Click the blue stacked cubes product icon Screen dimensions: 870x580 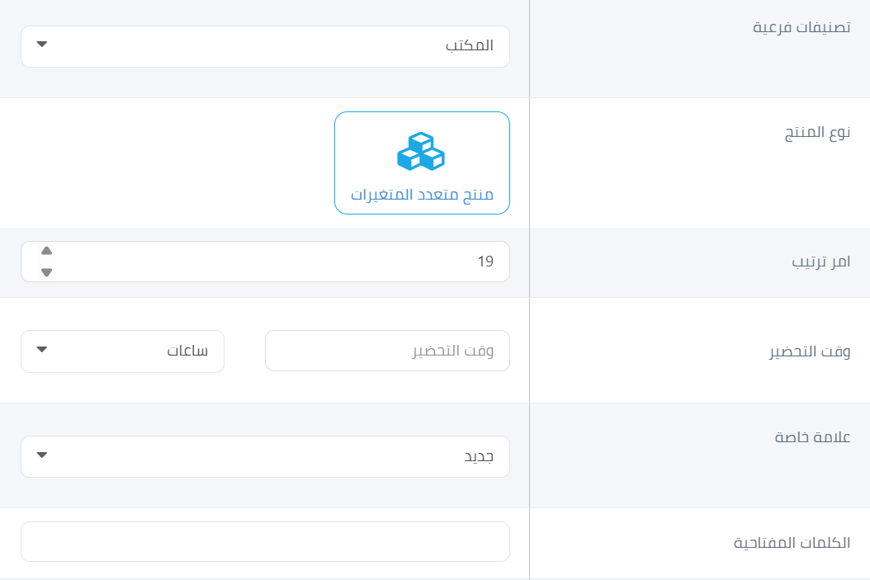(x=421, y=151)
